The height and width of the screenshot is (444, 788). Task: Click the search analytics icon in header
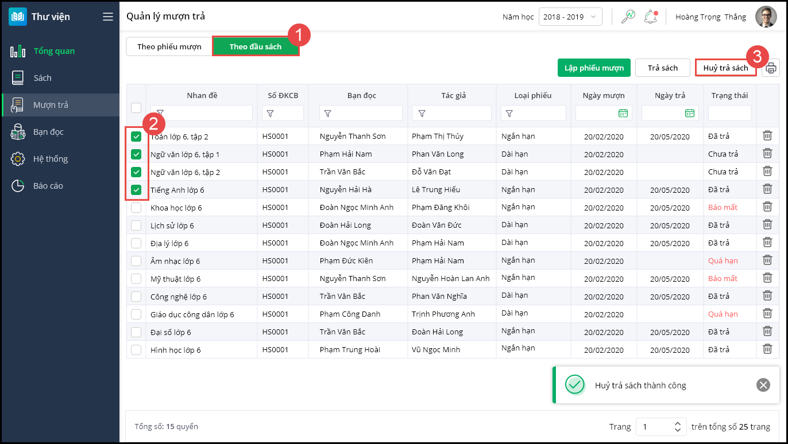click(628, 17)
